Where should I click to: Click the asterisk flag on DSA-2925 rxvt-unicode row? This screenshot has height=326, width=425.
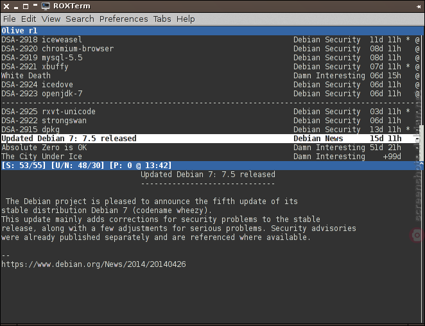(408, 112)
